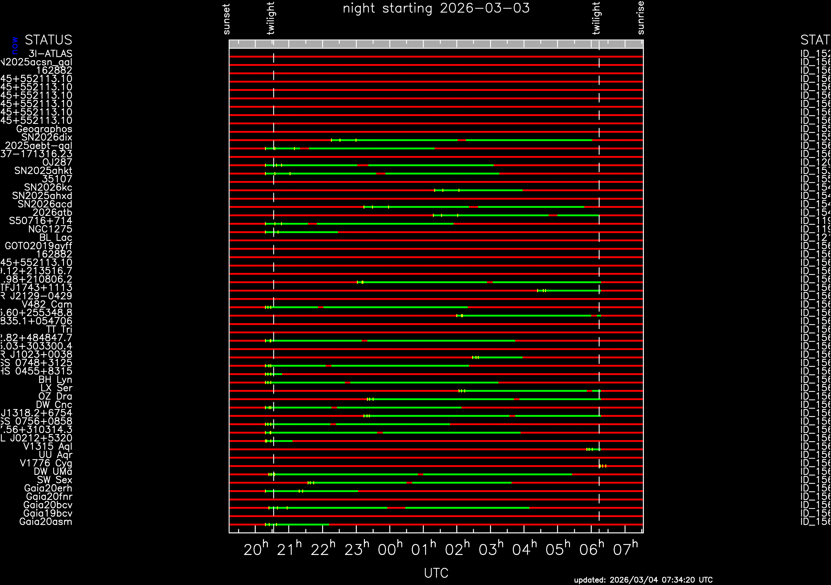This screenshot has height=585, width=831.
Task: Click the blue 'now' label
Action: pos(15,46)
